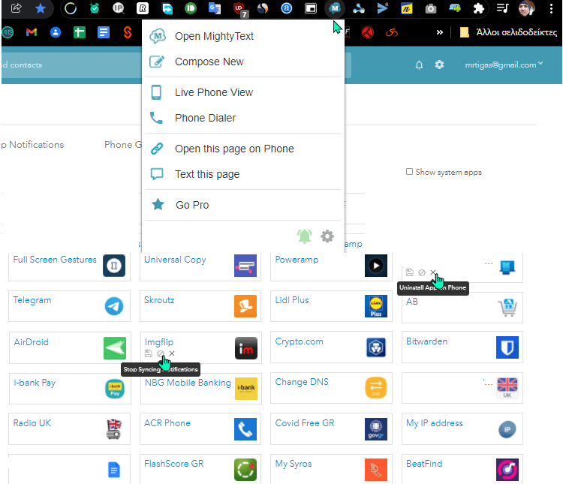
Task: Click Bitwarden shield icon
Action: [507, 347]
